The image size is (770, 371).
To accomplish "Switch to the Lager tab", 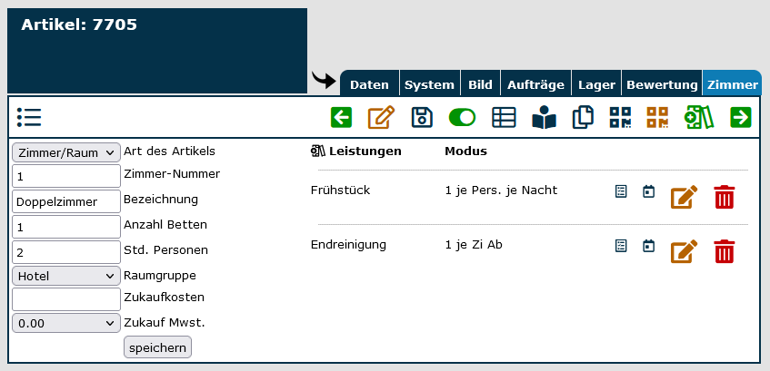I will pyautogui.click(x=596, y=84).
